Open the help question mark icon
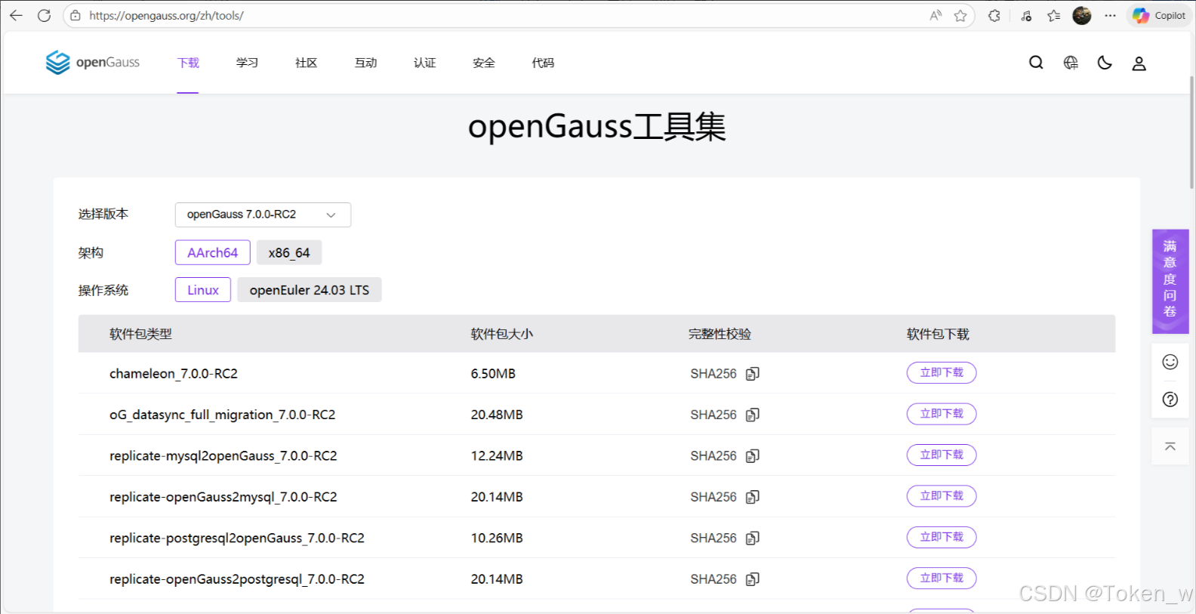Screen dimensions: 1196x614 pos(1170,400)
